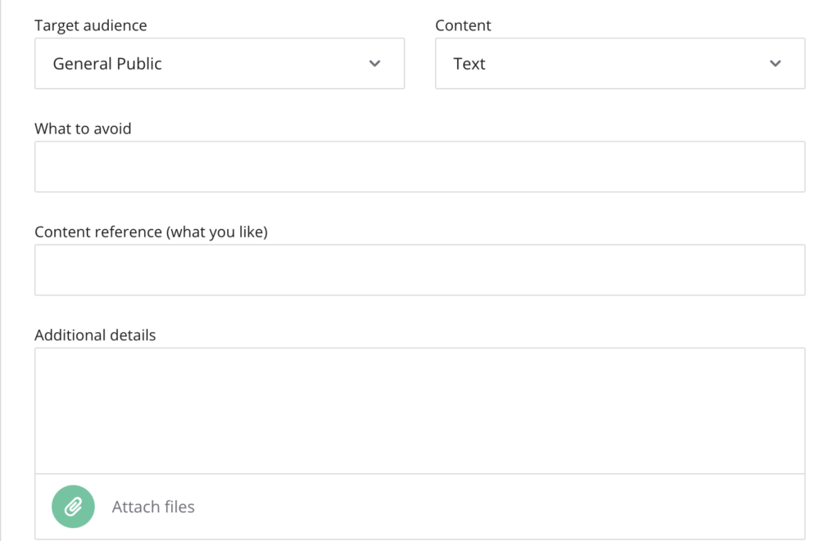
Task: Click the "Attach files" text link
Action: pos(153,507)
